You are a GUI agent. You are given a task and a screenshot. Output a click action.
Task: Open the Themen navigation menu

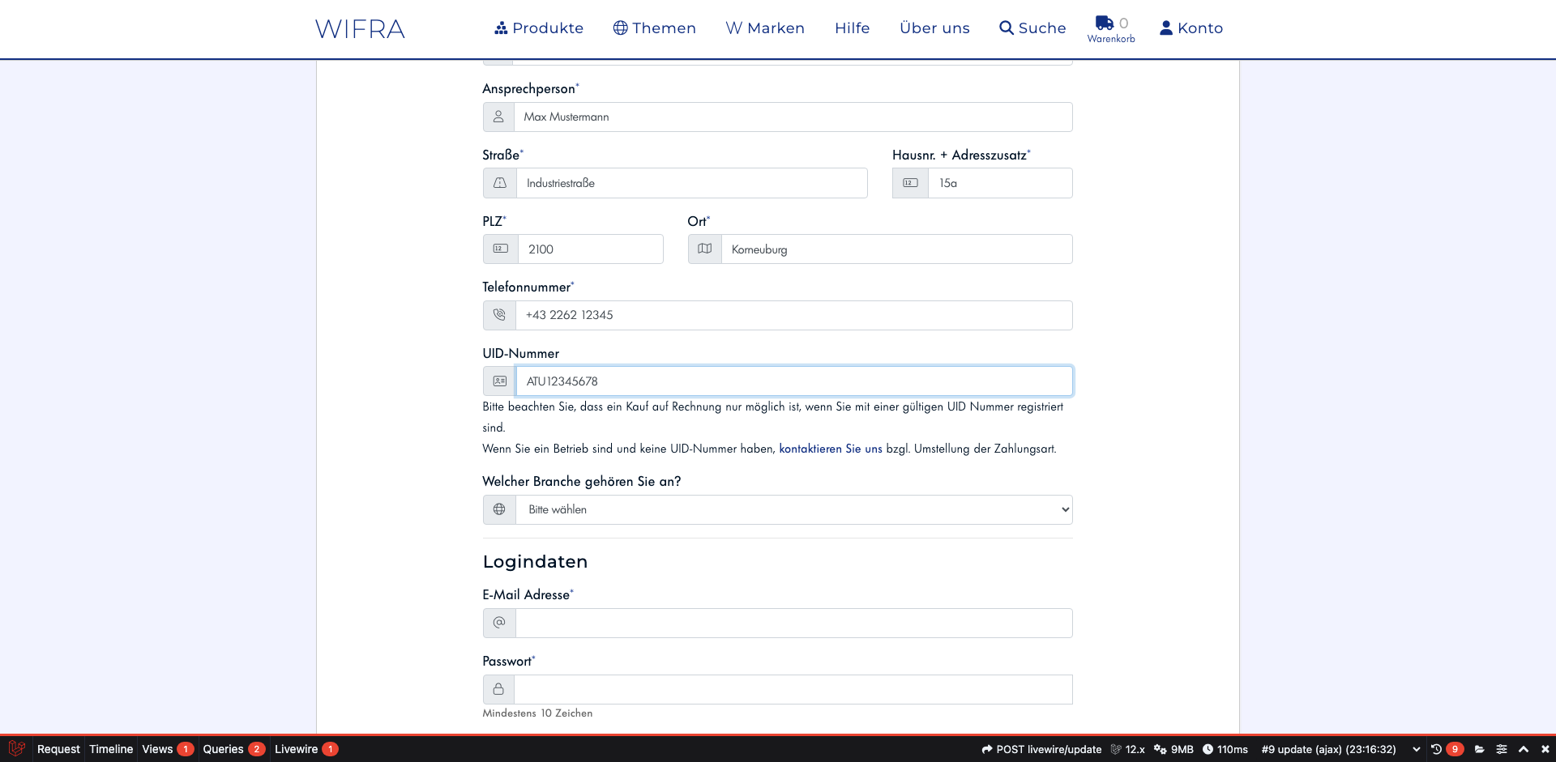654,28
